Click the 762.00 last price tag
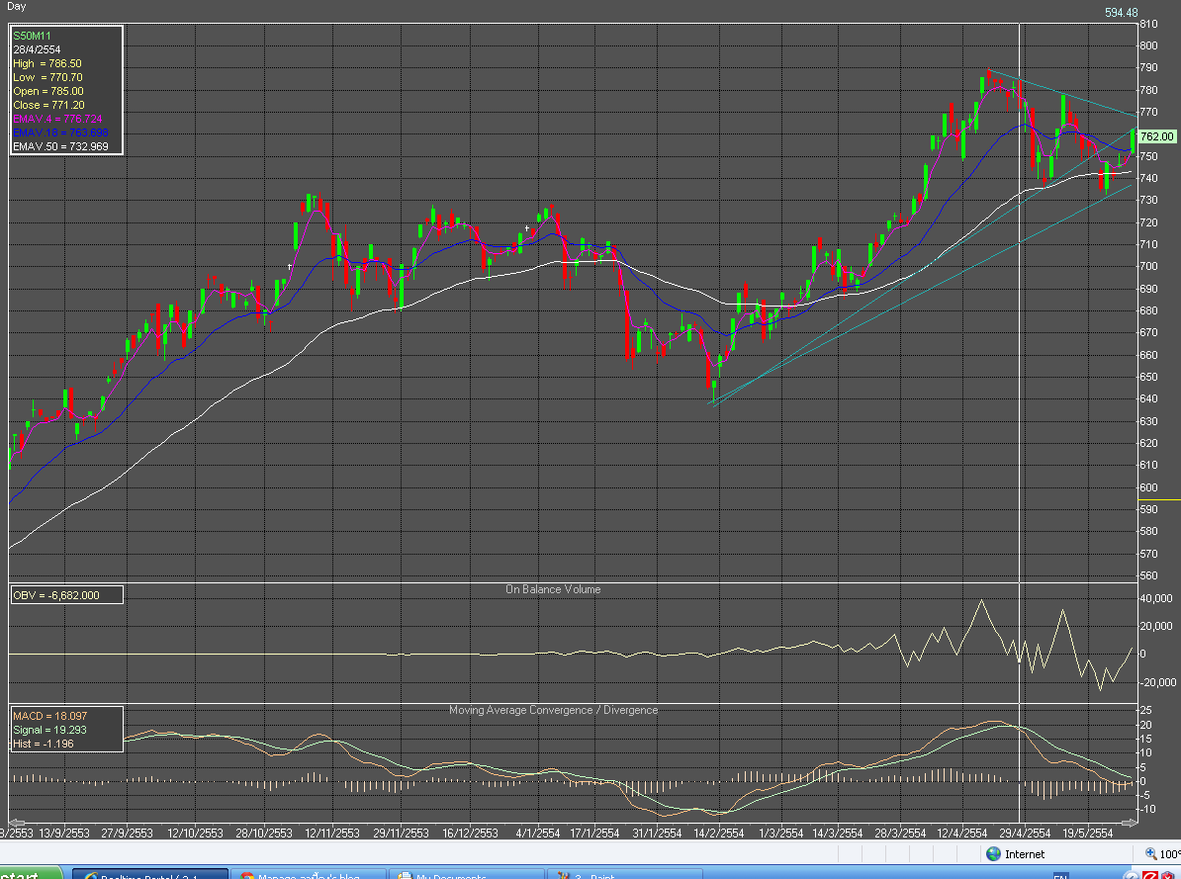Viewport: 1181px width, 879px height. [1157, 136]
